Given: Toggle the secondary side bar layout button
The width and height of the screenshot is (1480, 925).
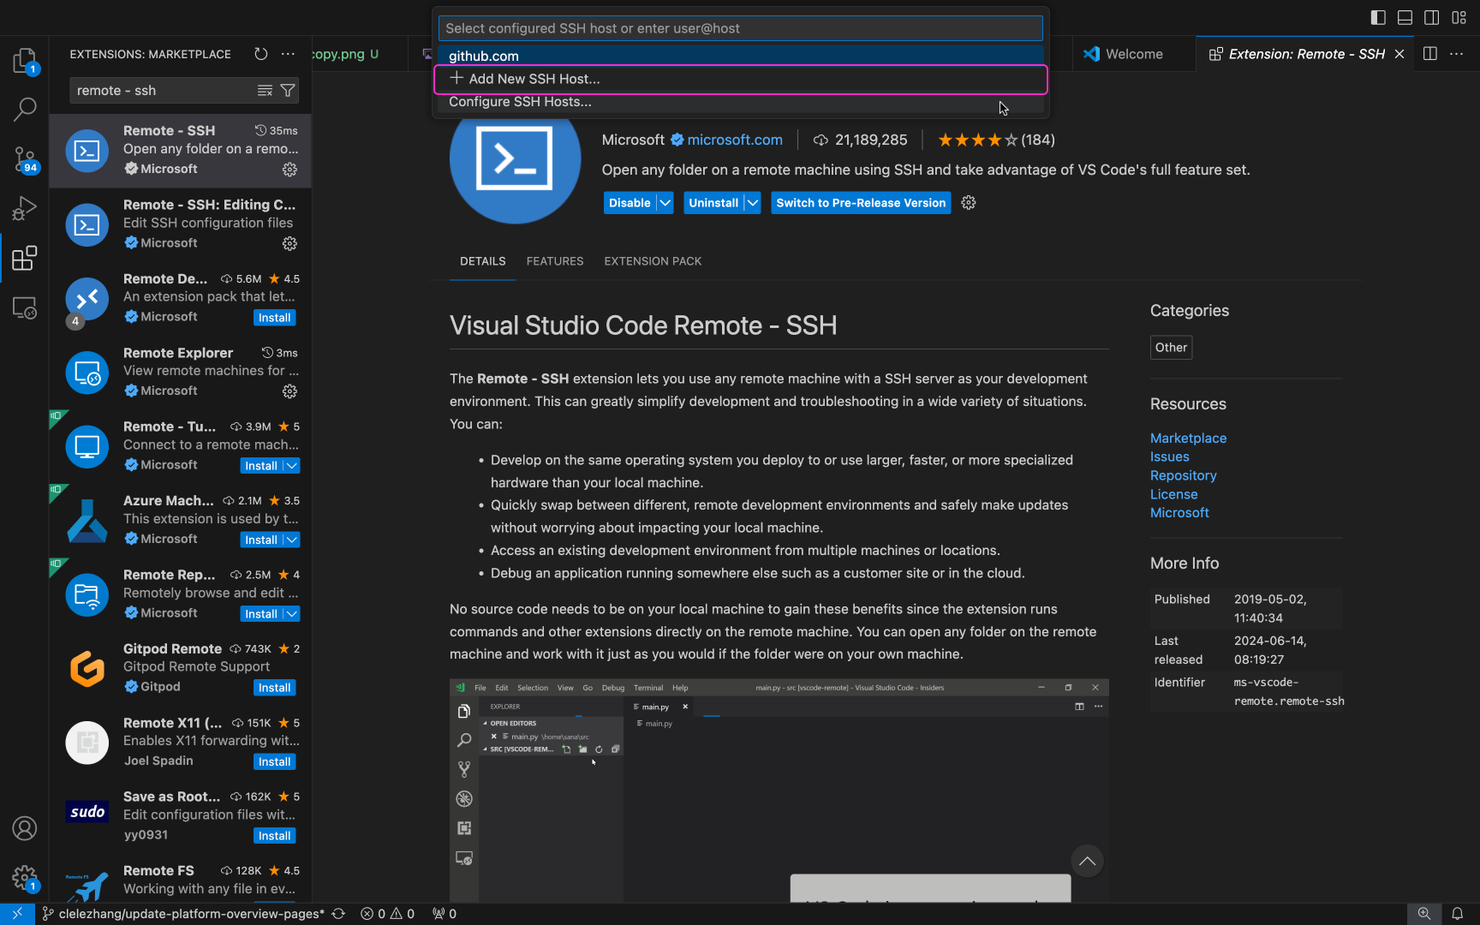Looking at the screenshot, I should tap(1431, 17).
